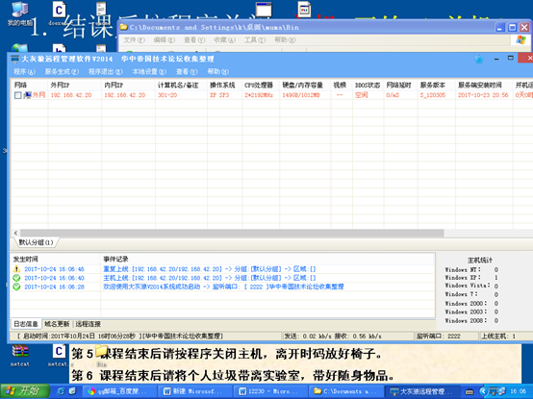
Task: Open the desktop window-shaped application icon
Action: tap(264, 10)
